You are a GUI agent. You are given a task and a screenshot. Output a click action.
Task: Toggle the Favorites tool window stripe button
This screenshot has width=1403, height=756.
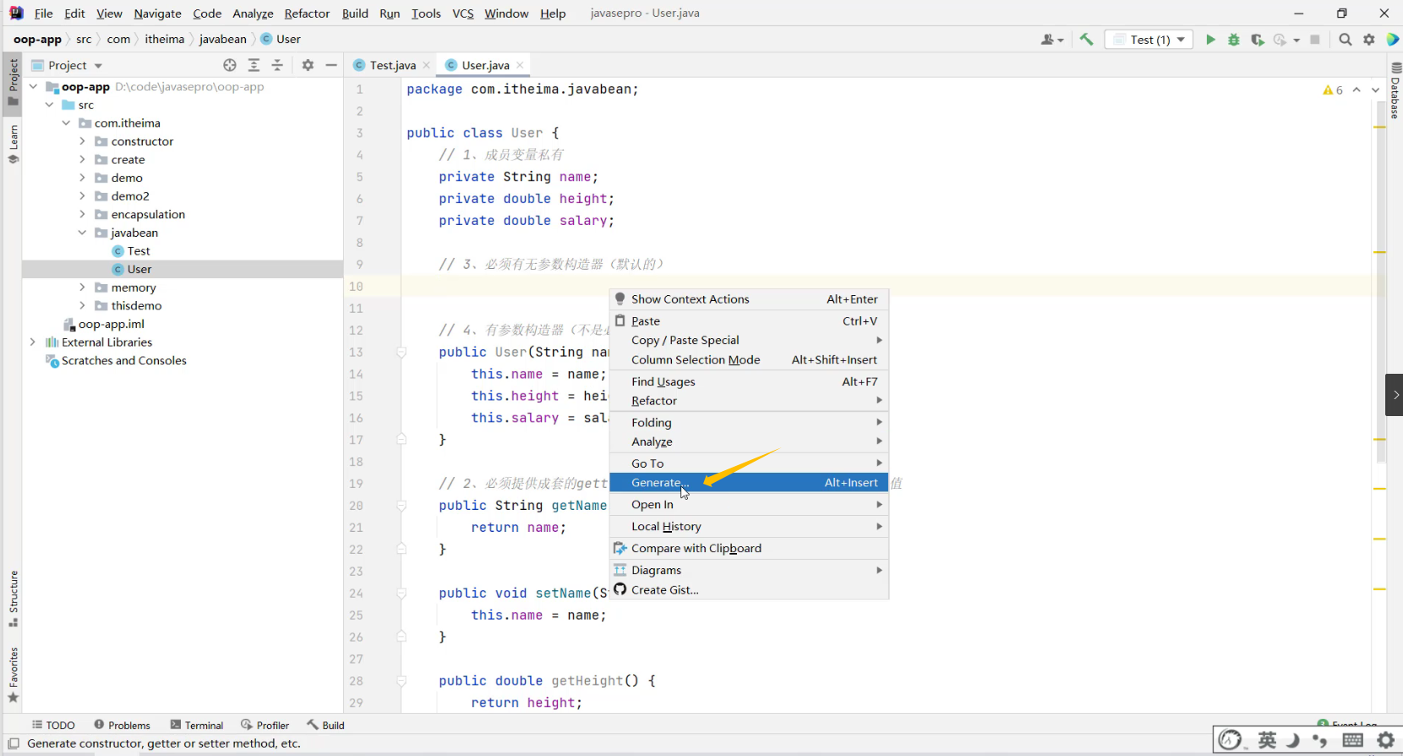[x=14, y=675]
